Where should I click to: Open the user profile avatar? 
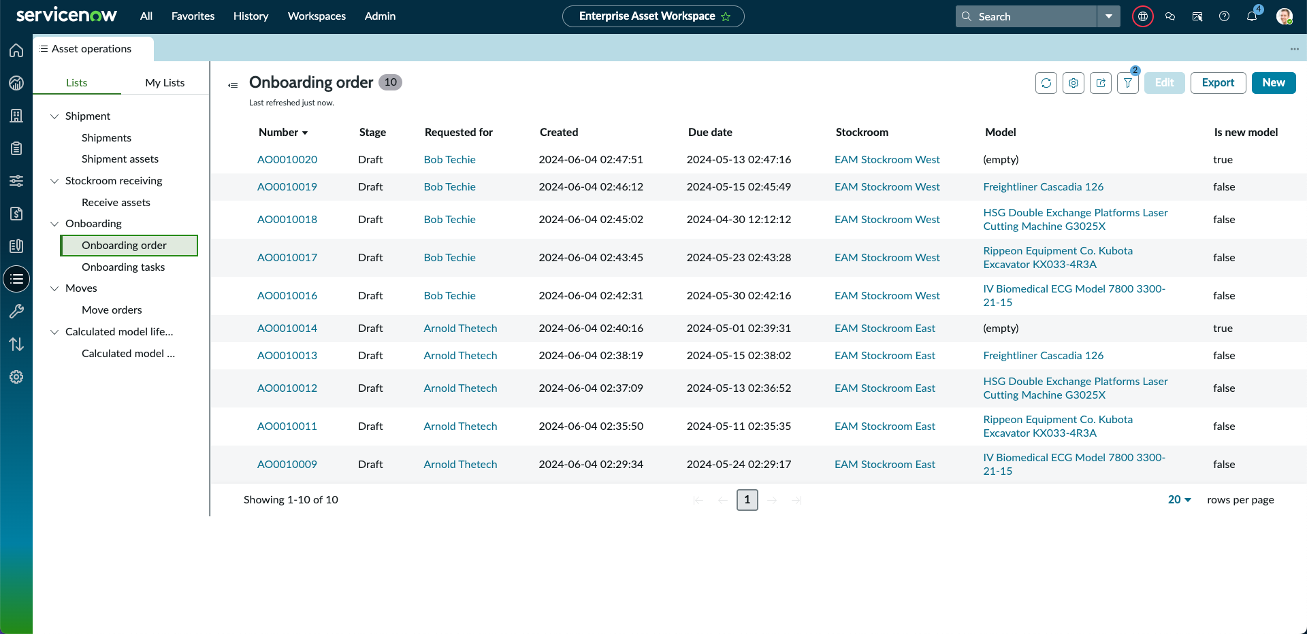(1285, 16)
